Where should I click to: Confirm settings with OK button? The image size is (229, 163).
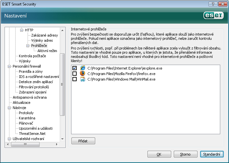point(159,154)
